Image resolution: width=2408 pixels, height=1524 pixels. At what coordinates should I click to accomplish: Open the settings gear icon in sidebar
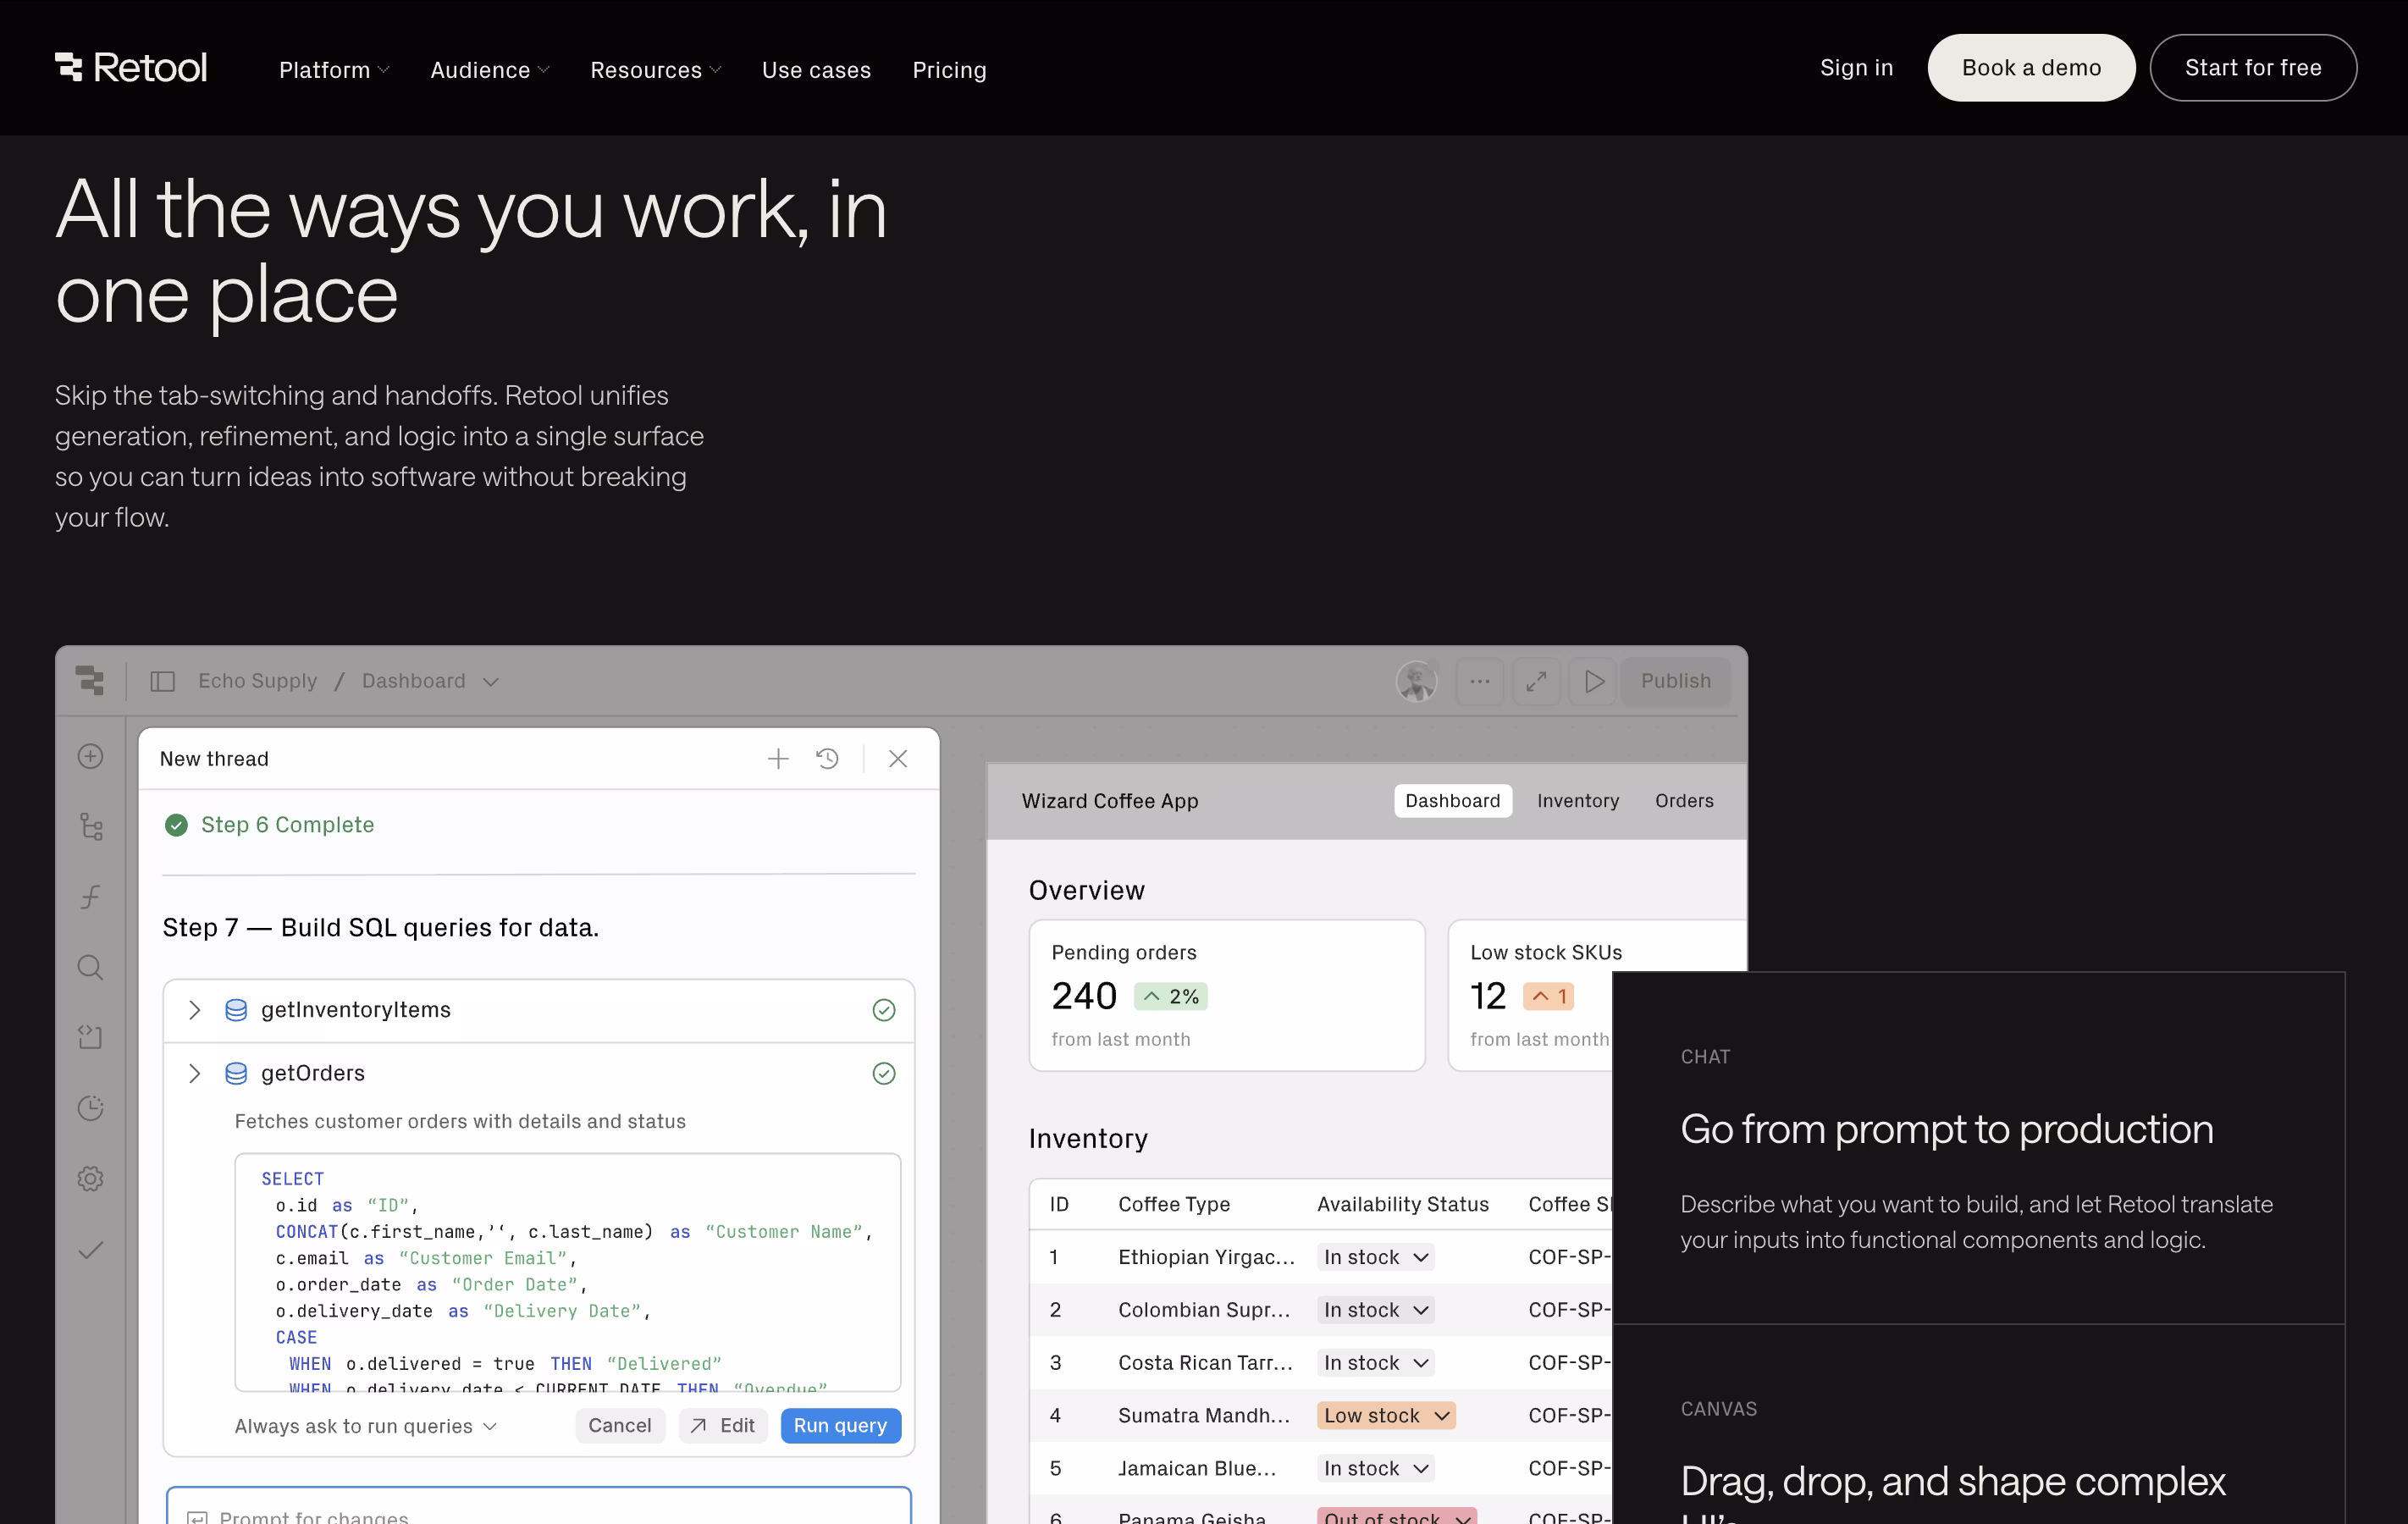pos(91,1178)
